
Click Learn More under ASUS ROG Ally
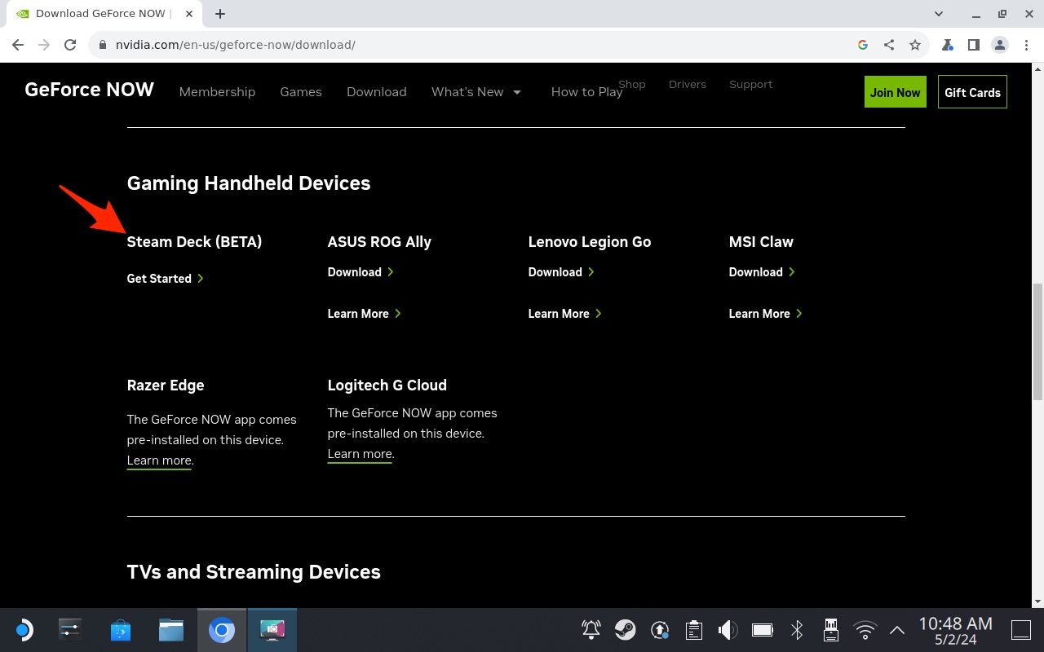[364, 314]
